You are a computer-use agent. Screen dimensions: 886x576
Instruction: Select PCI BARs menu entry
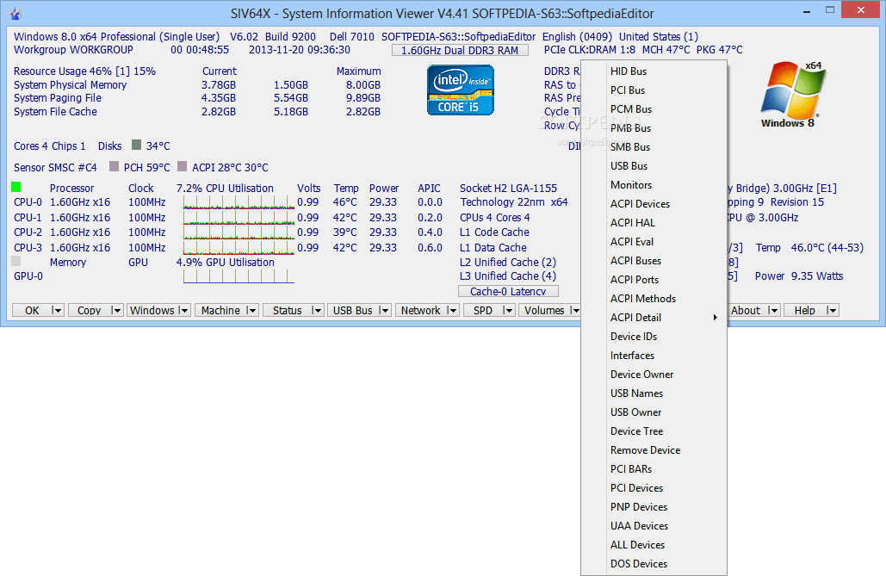tap(654, 468)
